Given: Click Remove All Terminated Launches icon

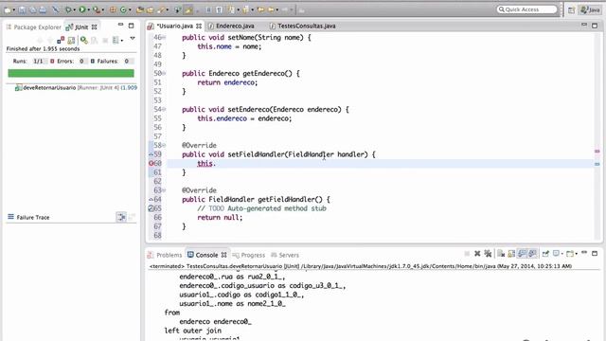Looking at the screenshot, I should 488,254.
